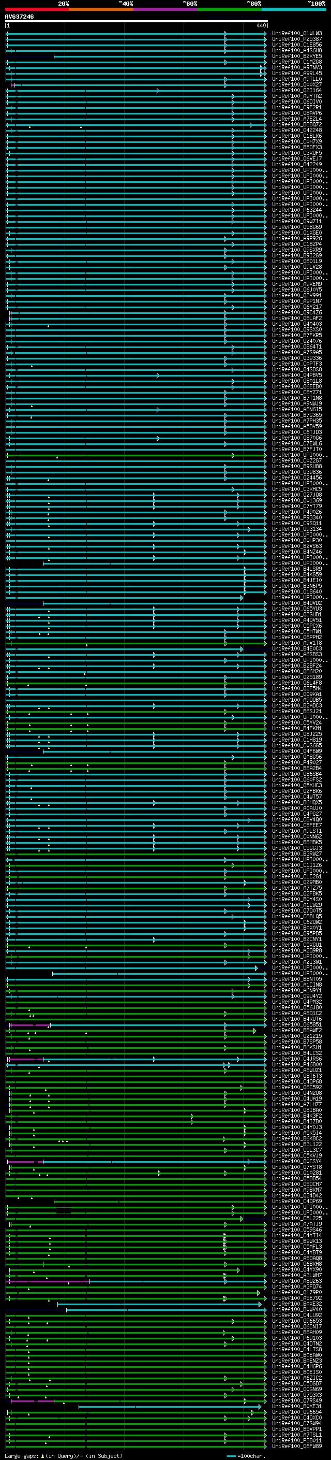Open hit UniRef100_B0XE31
The height and width of the screenshot is (1460, 331).
297,1406
